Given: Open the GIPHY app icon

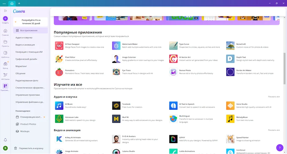Looking at the screenshot, I should click(x=173, y=139).
